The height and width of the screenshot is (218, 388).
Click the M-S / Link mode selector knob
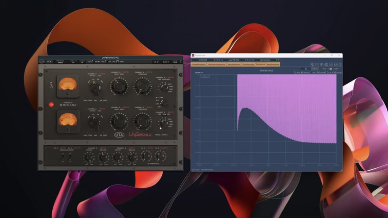[163, 102]
